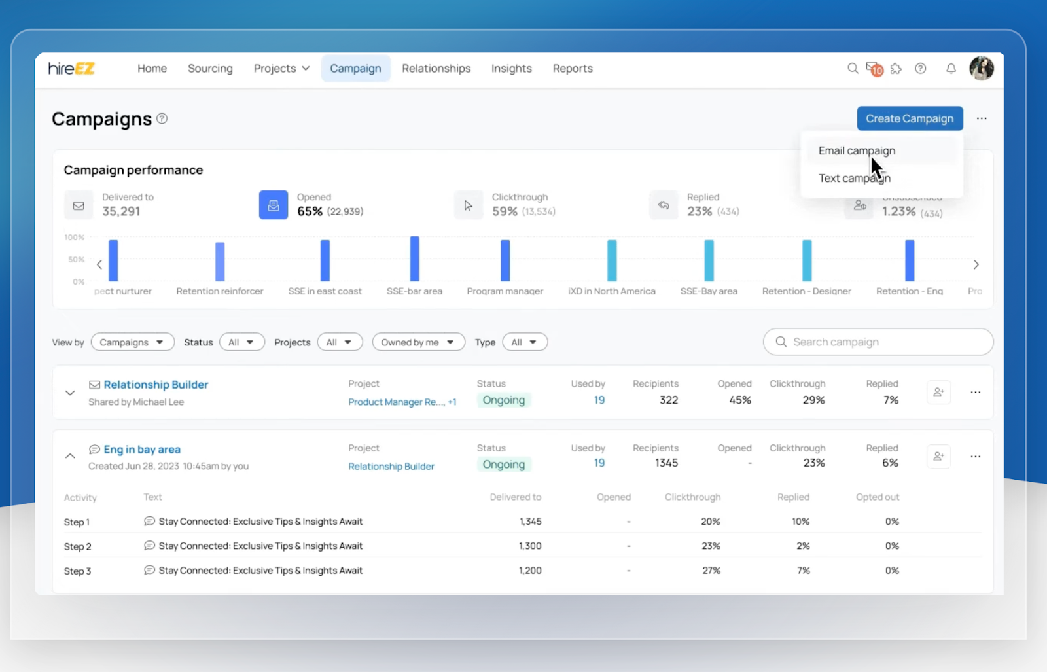Viewport: 1047px width, 672px height.
Task: Select Email campaign from the menu
Action: coord(856,150)
